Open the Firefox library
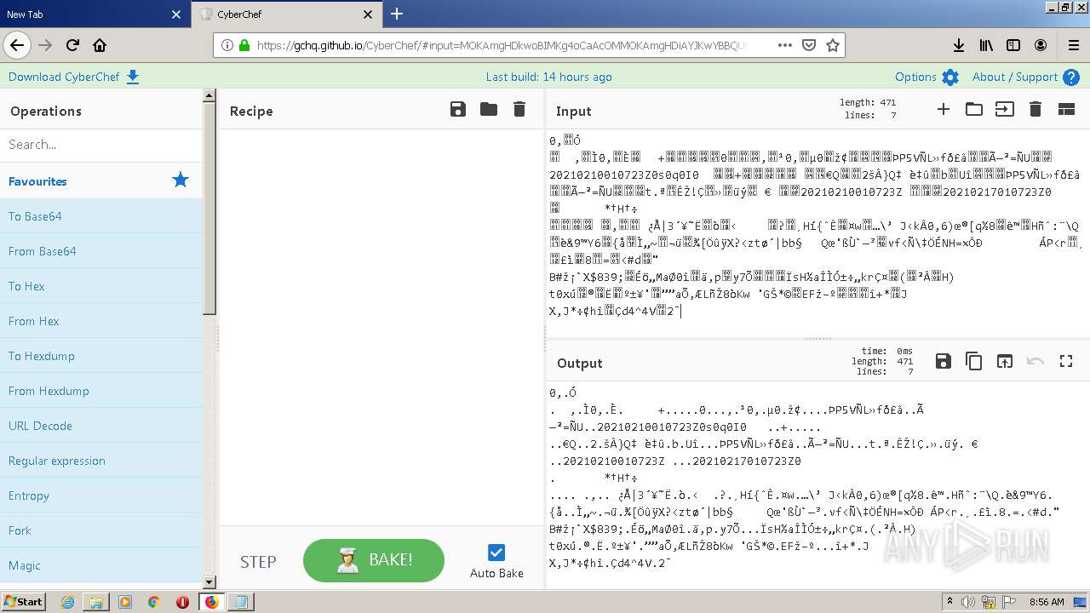 coord(986,45)
